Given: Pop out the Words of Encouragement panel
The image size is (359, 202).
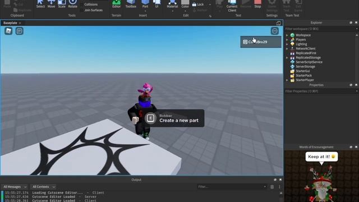Looking at the screenshot, I should coord(351,147).
